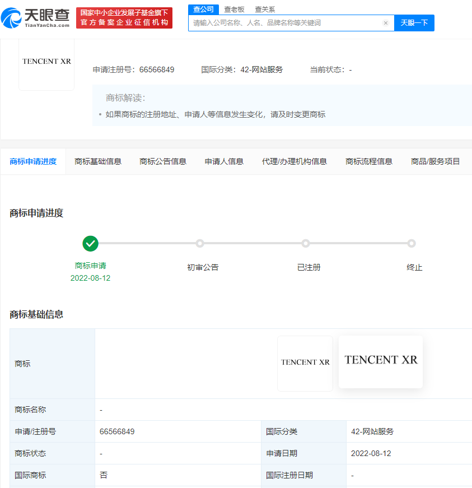Open the 代理/办理机构信息 section tab
This screenshot has width=472, height=488.
[294, 161]
